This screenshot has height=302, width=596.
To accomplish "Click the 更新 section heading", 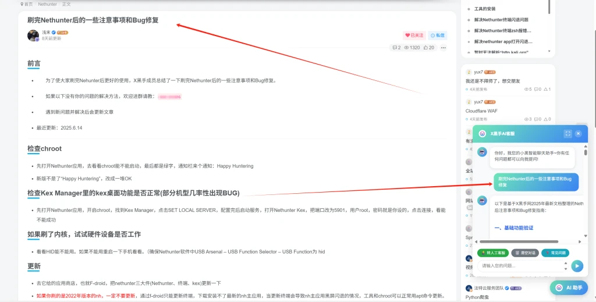I will pyautogui.click(x=34, y=267).
